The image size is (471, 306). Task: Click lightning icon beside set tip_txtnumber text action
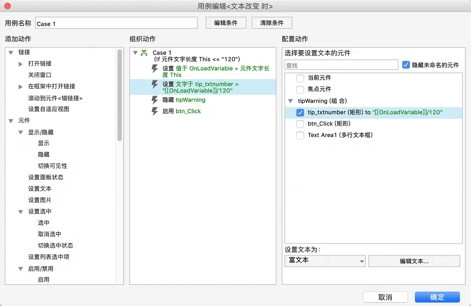[155, 85]
